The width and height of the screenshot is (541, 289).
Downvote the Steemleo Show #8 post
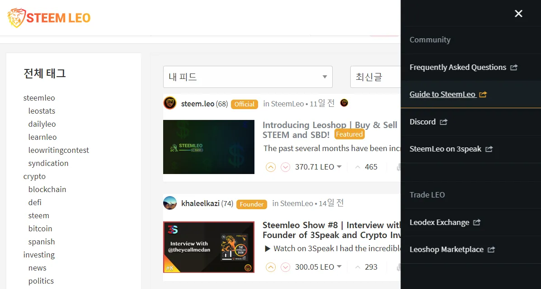coord(285,267)
